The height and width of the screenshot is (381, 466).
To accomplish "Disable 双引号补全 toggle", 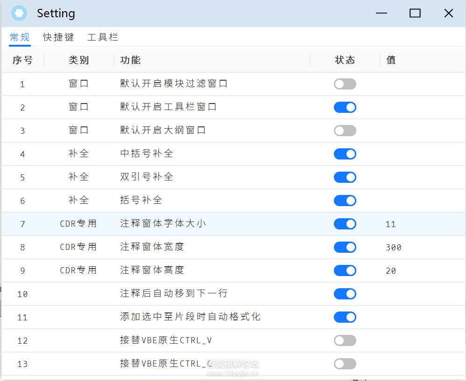I will 345,177.
